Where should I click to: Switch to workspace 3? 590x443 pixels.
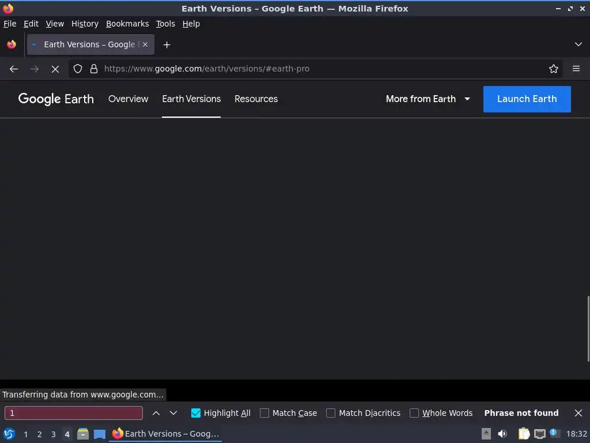pyautogui.click(x=54, y=434)
